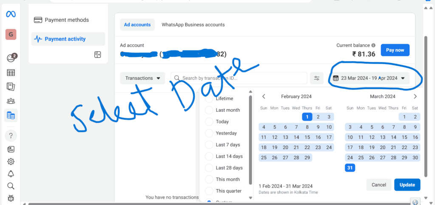
Task: Open the Transactions dropdown
Action: point(142,78)
